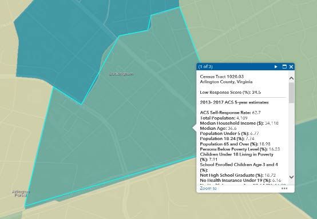This screenshot has width=317, height=219.
Task: Click the popup scroll-up arrow
Action: [x=291, y=78]
